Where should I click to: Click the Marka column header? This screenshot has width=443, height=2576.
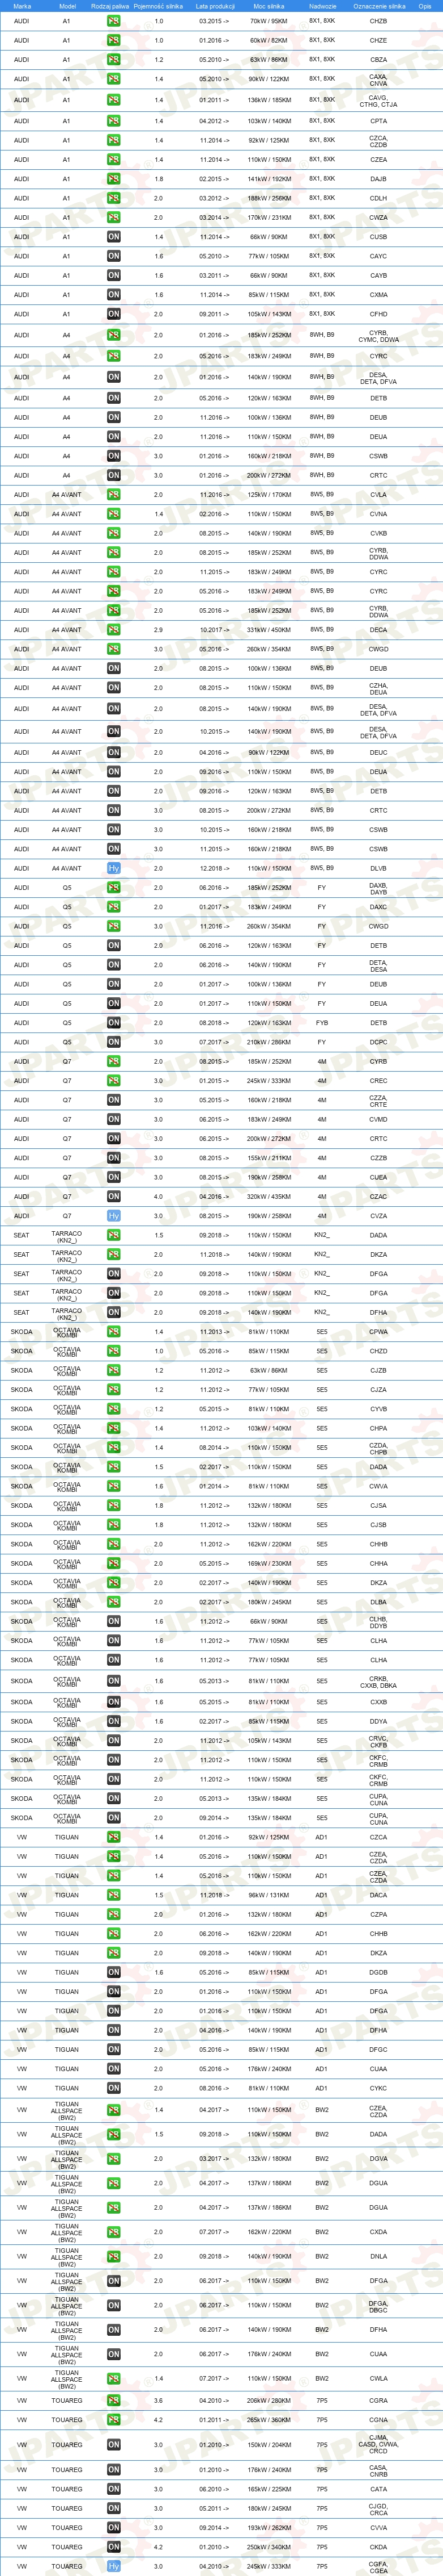pyautogui.click(x=22, y=6)
